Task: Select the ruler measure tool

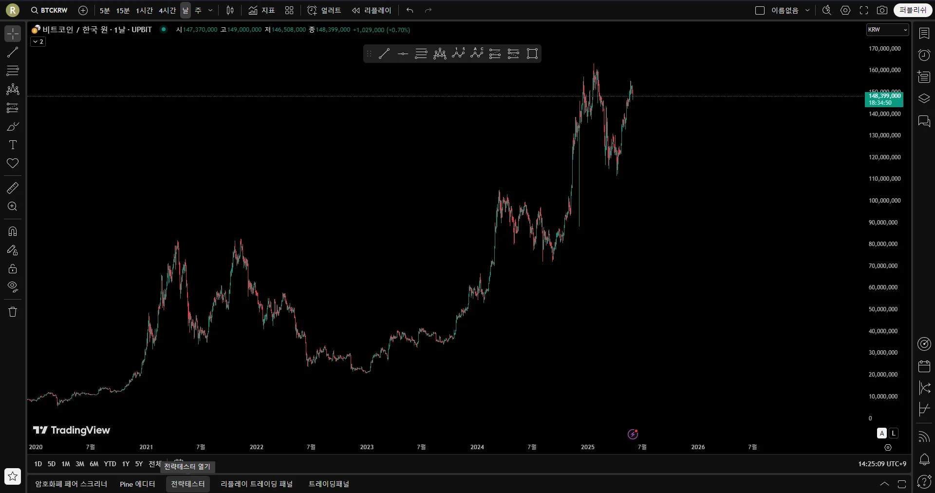Action: coord(13,188)
